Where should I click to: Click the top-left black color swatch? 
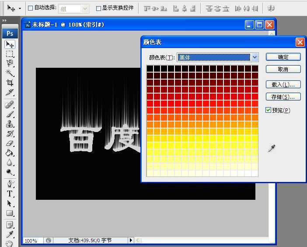150,69
